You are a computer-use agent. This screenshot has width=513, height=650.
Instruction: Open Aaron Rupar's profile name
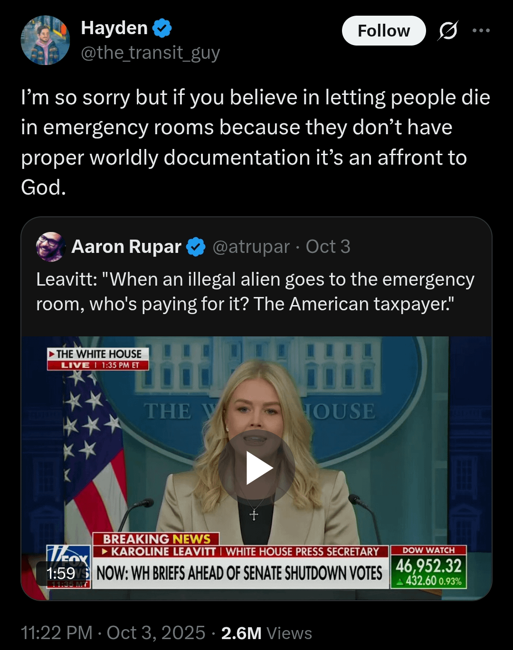(126, 247)
